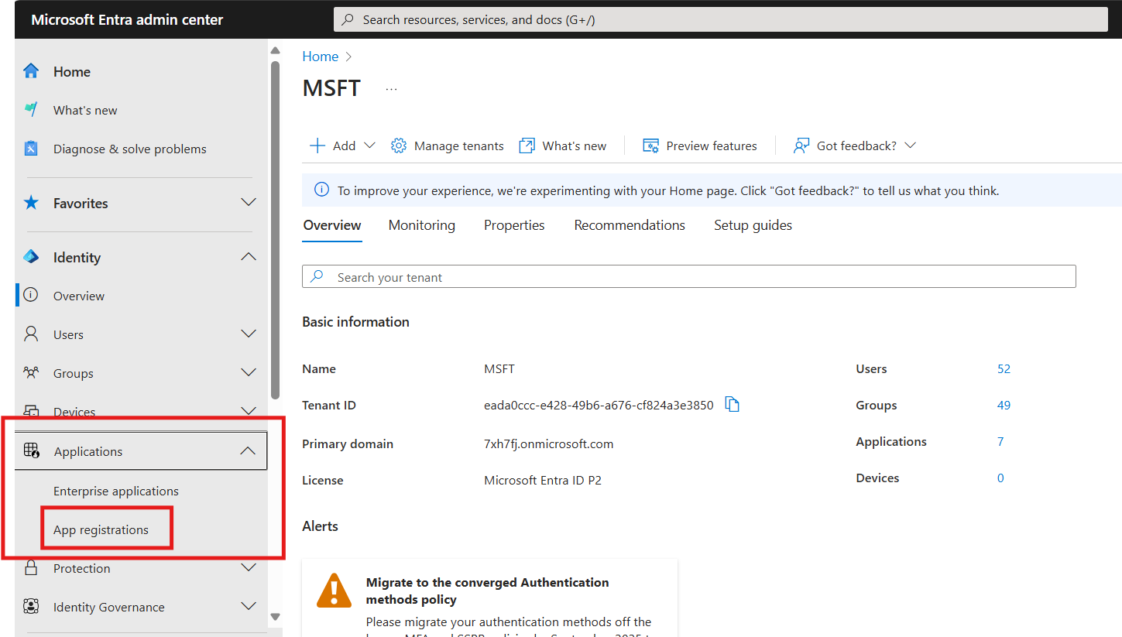
Task: Focus the top search resources field
Action: (720, 19)
